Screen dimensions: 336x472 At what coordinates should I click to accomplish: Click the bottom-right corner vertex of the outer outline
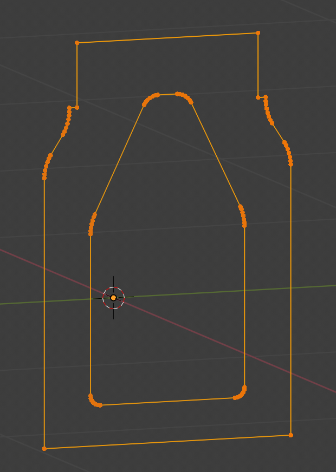click(x=291, y=435)
